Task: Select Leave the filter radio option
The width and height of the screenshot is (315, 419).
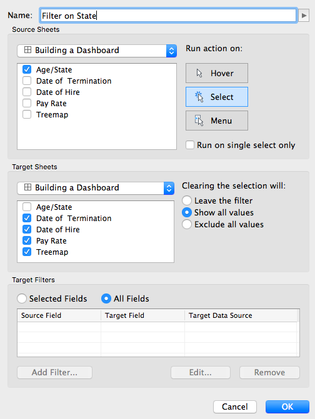Action: 187,200
